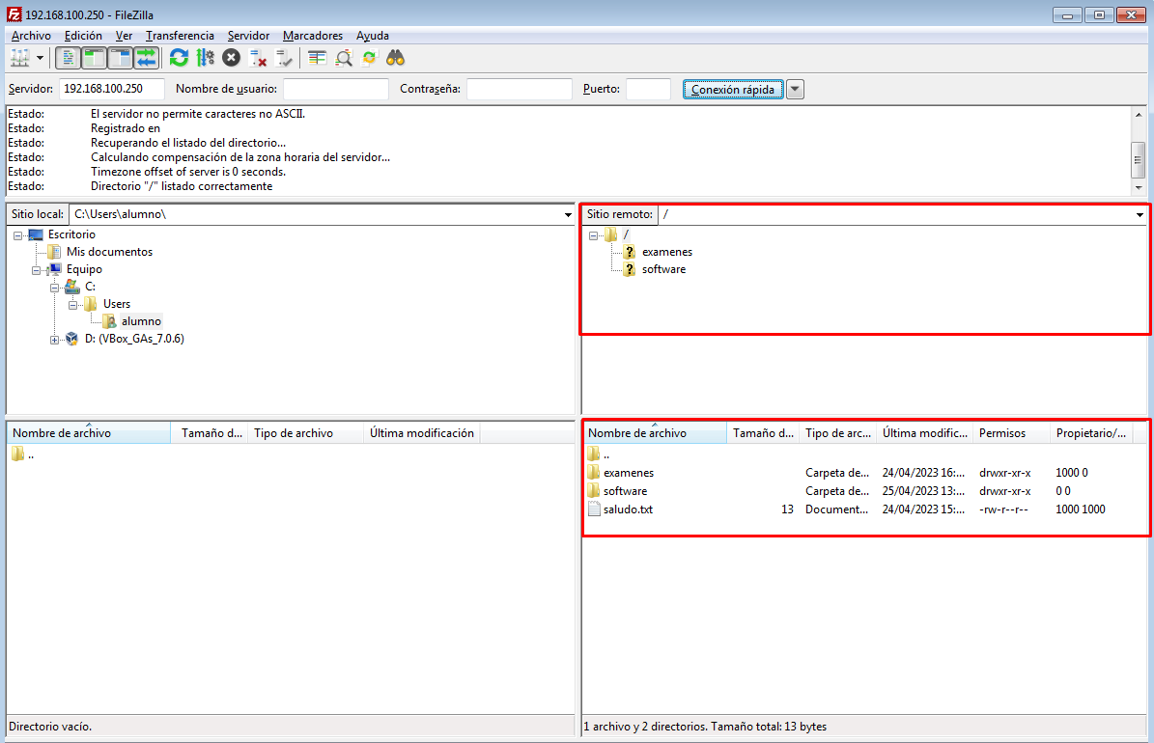Viewport: 1154px width, 743px height.
Task: Click message log scrollbar down arrow
Action: tap(1139, 187)
